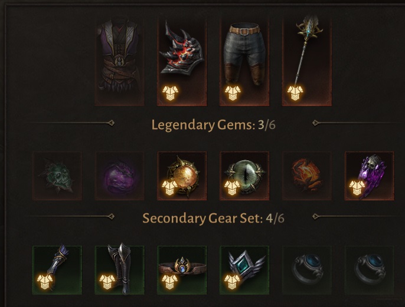Select the leather belt with blue jewel

pyautogui.click(x=182, y=270)
